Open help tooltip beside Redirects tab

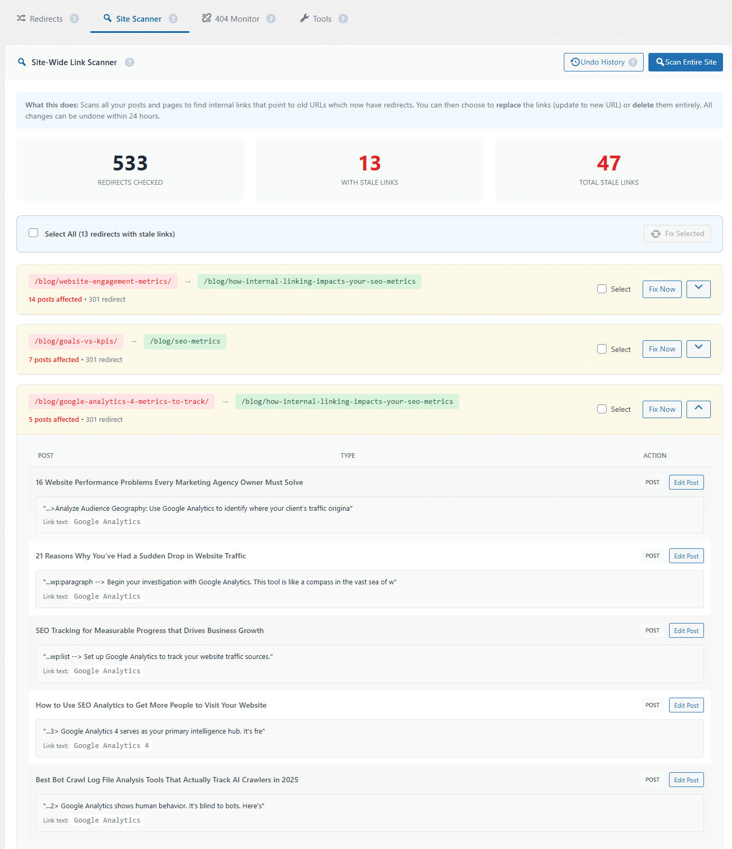click(75, 19)
